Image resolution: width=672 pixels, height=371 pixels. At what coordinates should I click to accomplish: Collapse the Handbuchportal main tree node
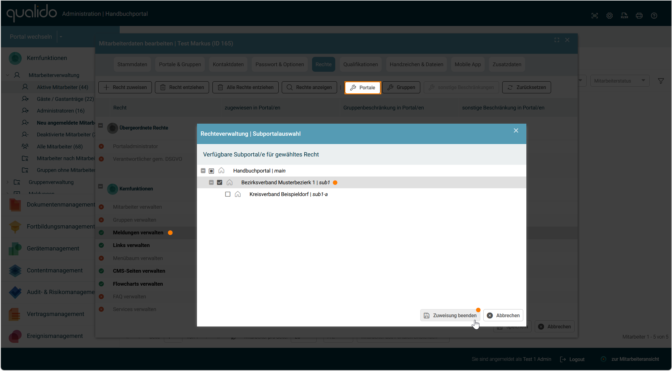tap(203, 171)
